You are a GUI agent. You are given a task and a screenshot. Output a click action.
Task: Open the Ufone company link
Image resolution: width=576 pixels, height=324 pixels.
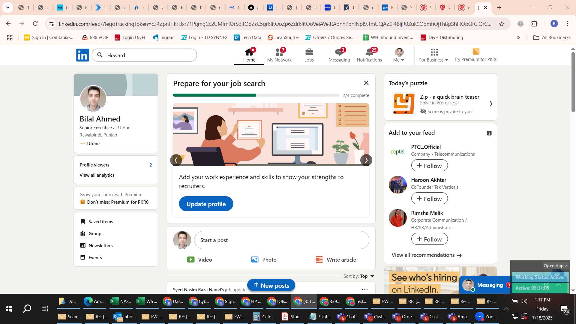coord(90,144)
